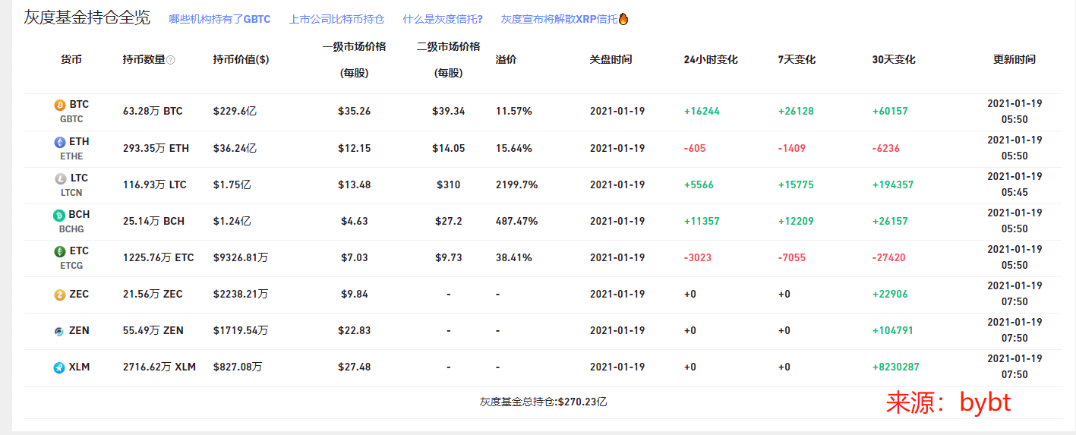
Task: Click the 30天变化 column header
Action: (x=894, y=59)
